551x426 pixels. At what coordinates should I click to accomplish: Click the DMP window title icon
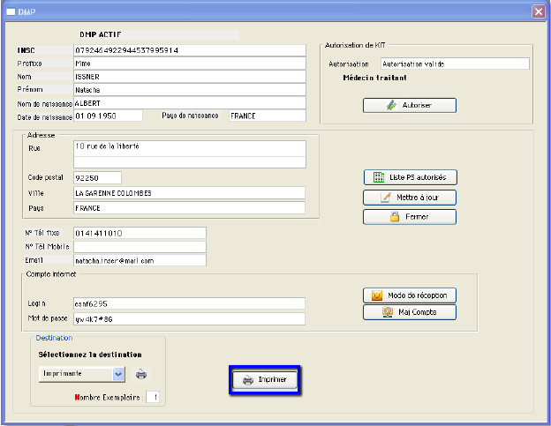coord(11,12)
